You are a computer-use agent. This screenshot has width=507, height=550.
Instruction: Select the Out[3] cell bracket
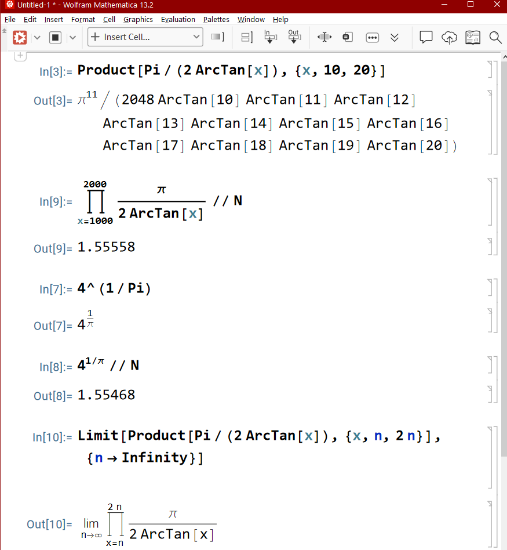coord(490,122)
